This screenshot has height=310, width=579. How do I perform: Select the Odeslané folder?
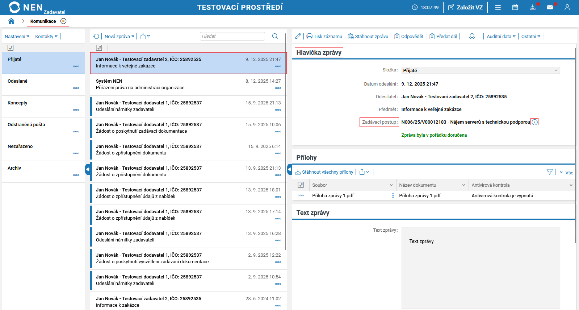17,81
